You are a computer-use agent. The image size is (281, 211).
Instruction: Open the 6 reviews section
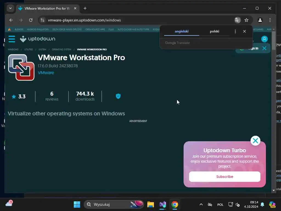(x=52, y=96)
